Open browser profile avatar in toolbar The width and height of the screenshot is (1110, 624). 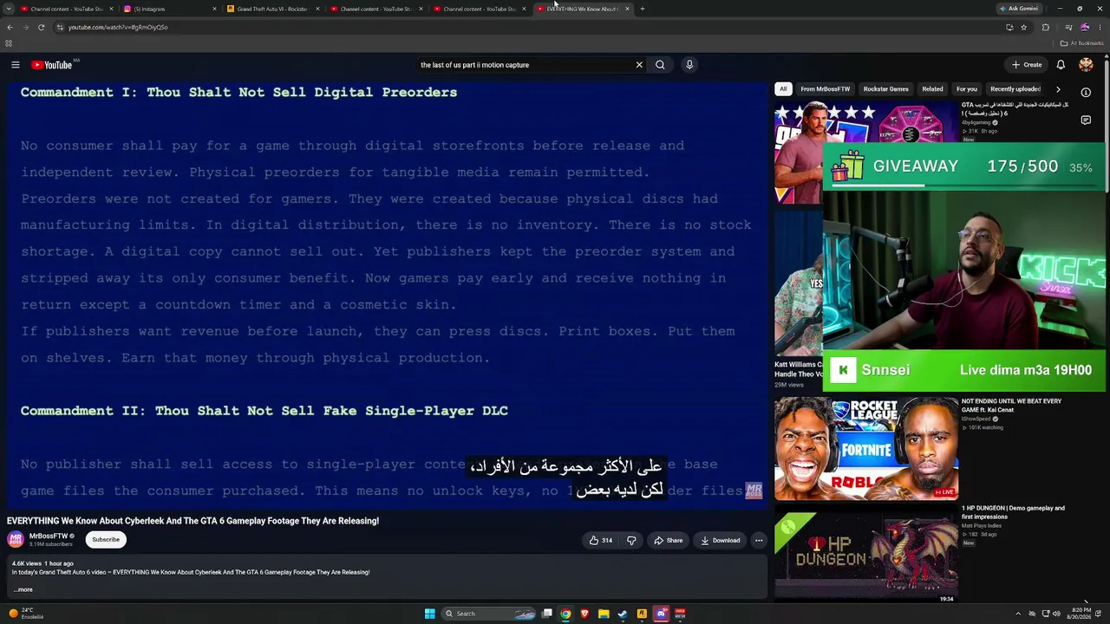pyautogui.click(x=1084, y=27)
